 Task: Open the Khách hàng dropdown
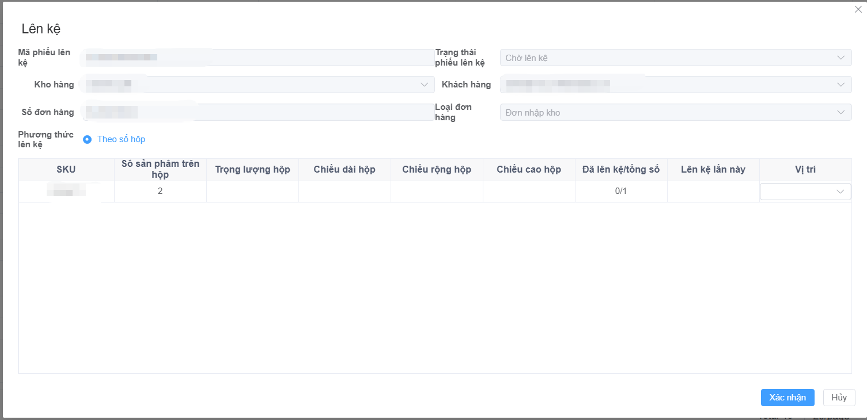coord(675,85)
